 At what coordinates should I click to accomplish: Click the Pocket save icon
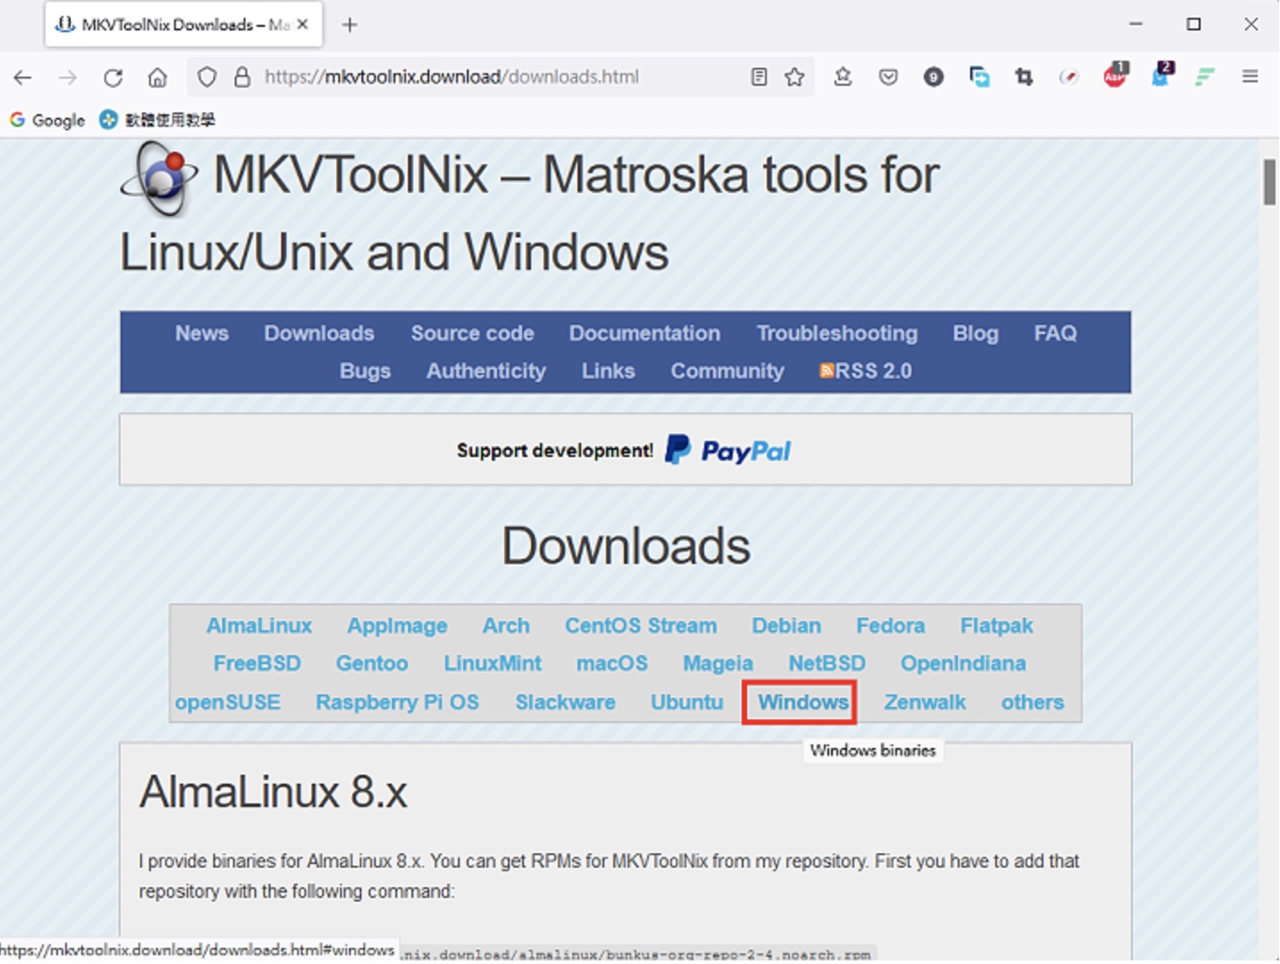coord(888,78)
